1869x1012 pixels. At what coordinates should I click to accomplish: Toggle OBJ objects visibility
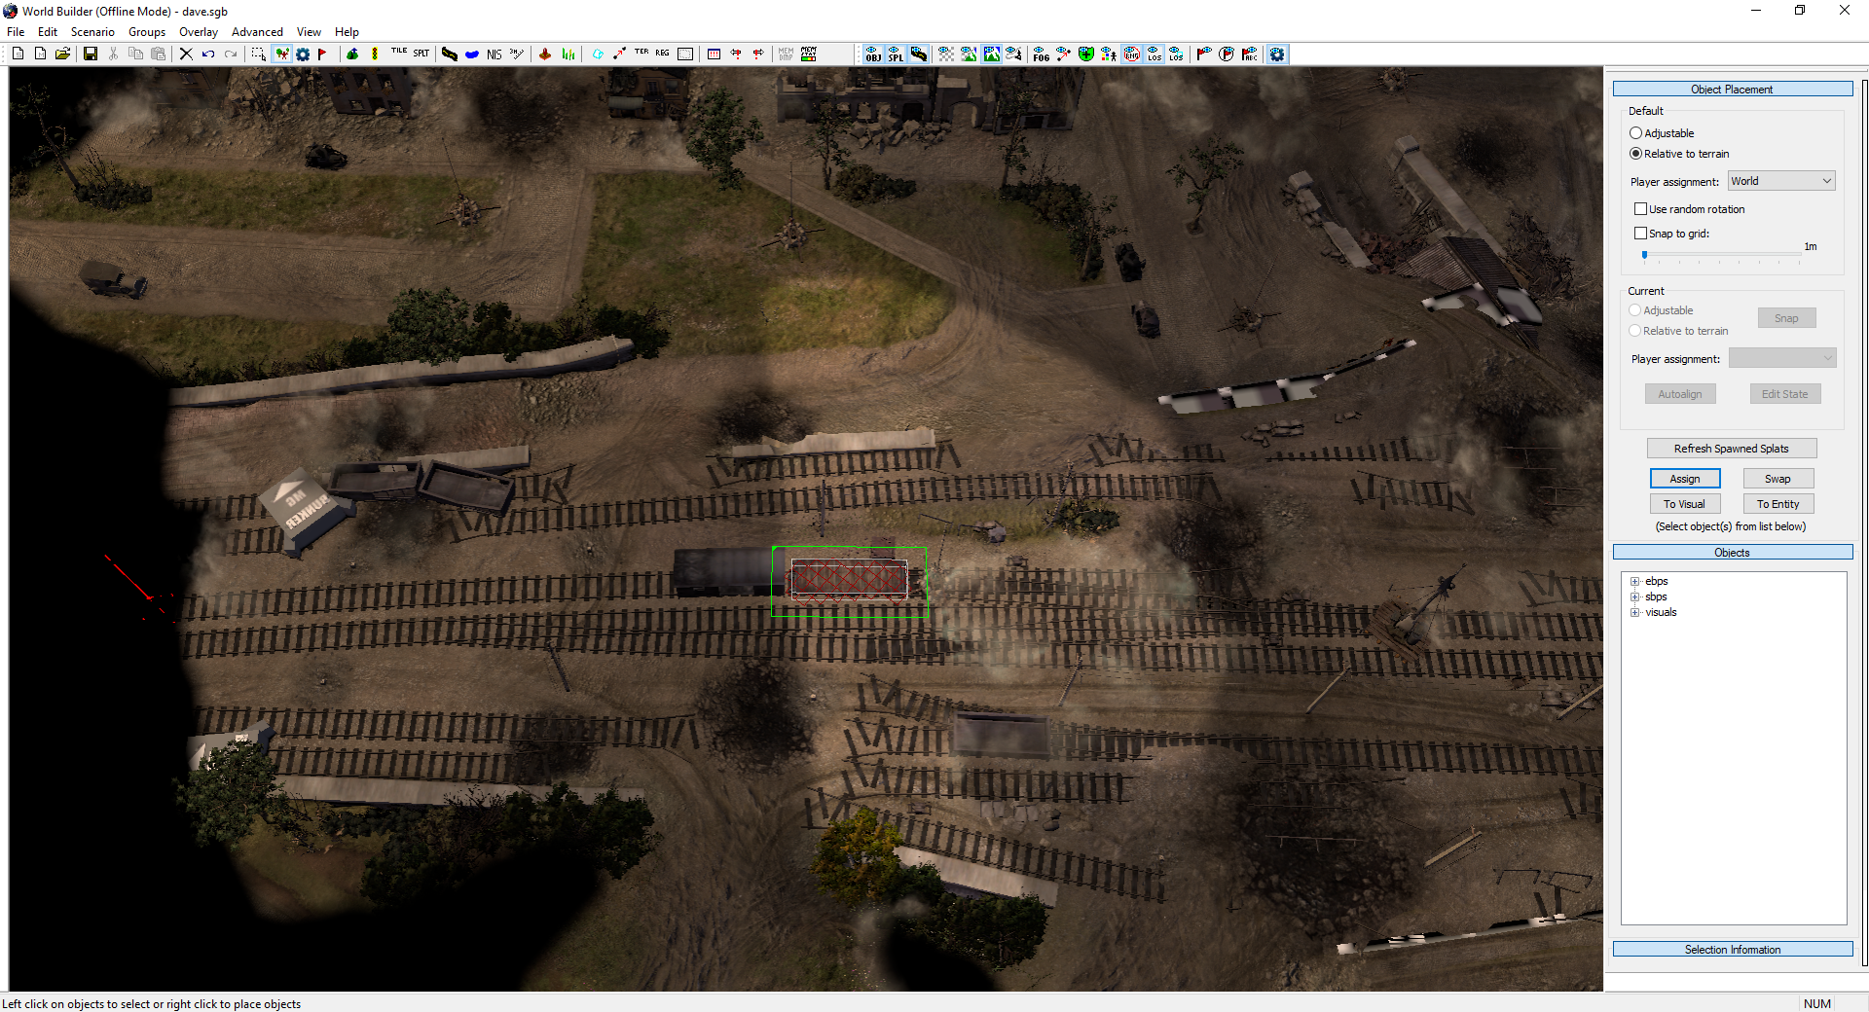pyautogui.click(x=872, y=54)
